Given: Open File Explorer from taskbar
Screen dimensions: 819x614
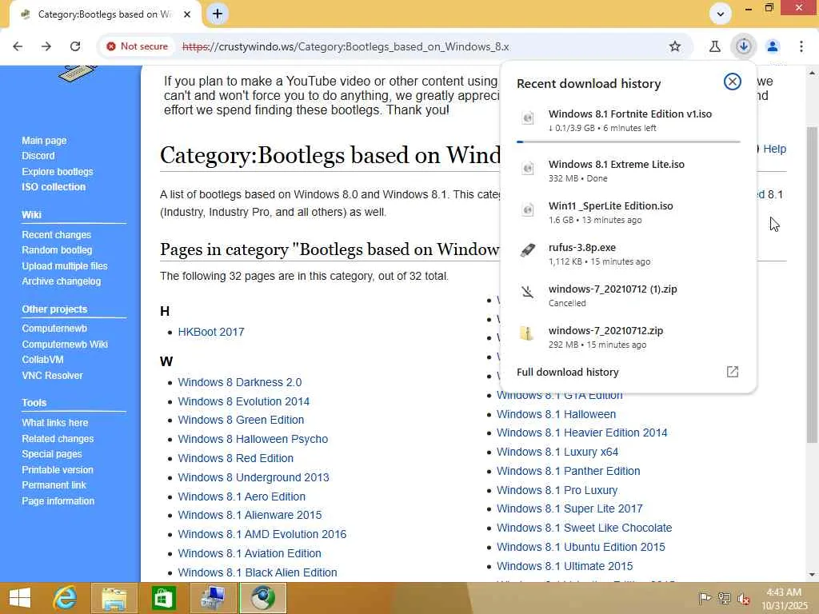Looking at the screenshot, I should (114, 598).
